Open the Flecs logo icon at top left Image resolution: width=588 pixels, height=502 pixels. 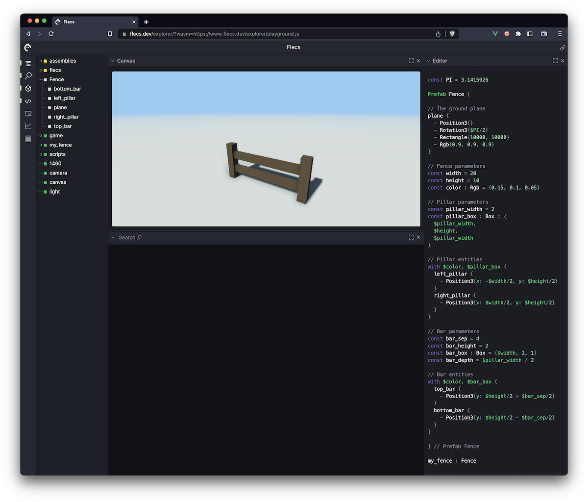27,47
